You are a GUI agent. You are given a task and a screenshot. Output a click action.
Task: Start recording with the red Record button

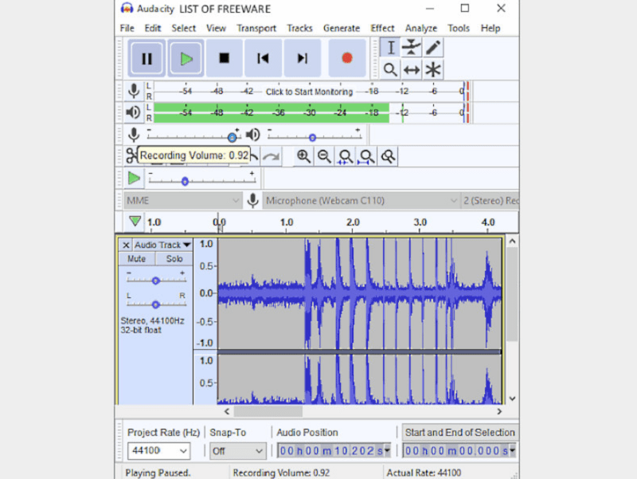(x=347, y=58)
